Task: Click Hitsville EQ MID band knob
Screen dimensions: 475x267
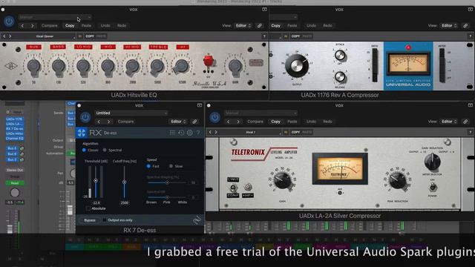Action: coord(108,66)
